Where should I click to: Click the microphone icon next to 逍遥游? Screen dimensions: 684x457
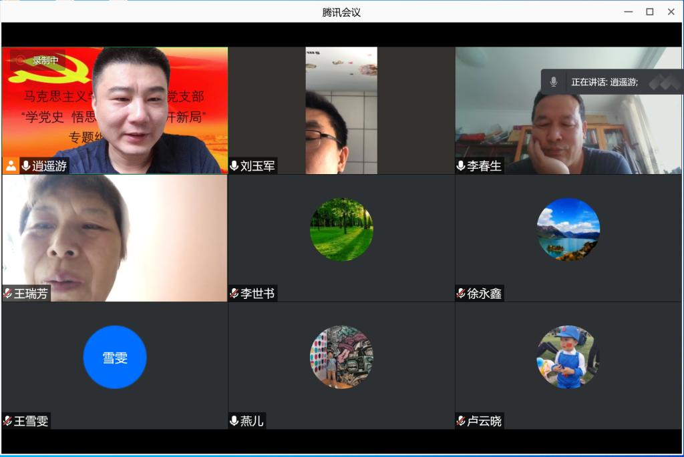(26, 166)
